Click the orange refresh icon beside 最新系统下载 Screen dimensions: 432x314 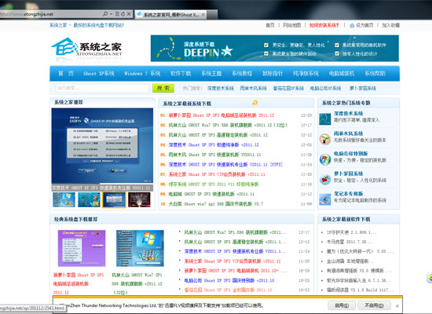click(254, 103)
